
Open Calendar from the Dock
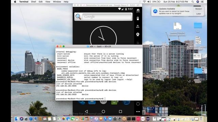45,119
